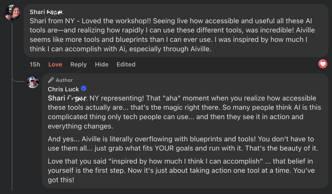Image resolution: width=332 pixels, height=194 pixels.
Task: Click the blue verified badge icon
Action: coord(84,89)
